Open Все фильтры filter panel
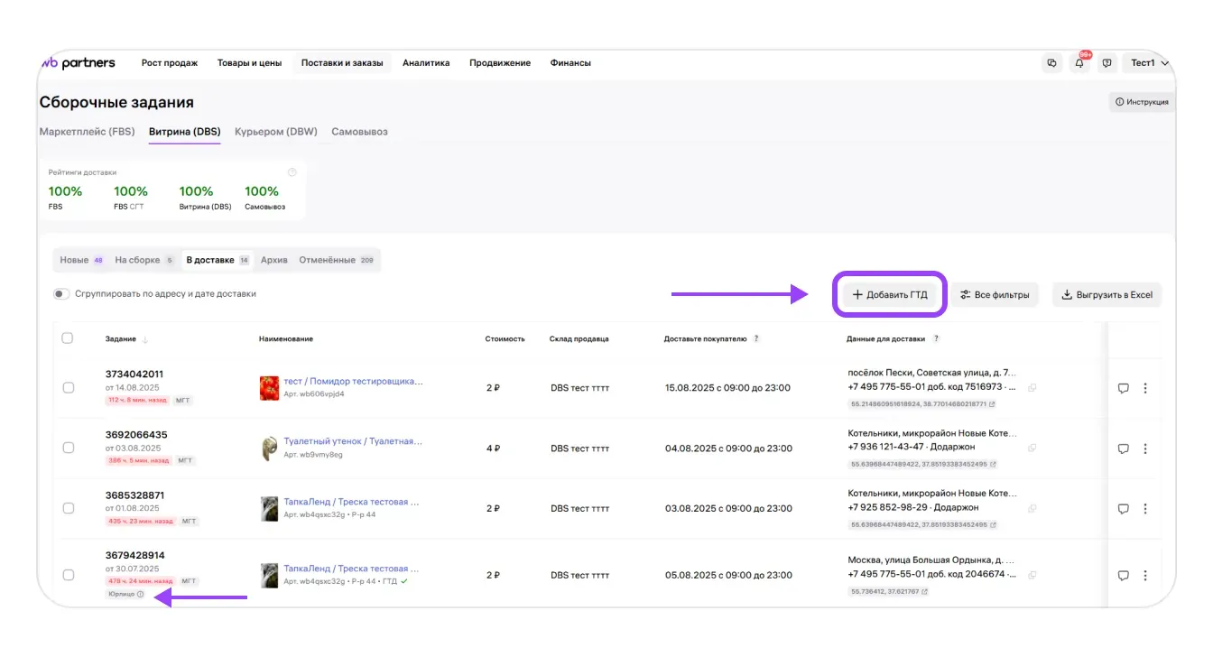The height and width of the screenshot is (657, 1213). coord(995,295)
